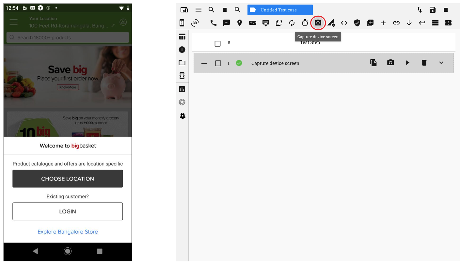Viewport: 461px width, 263px height.
Task: Click the drag handle of step 1
Action: point(204,63)
